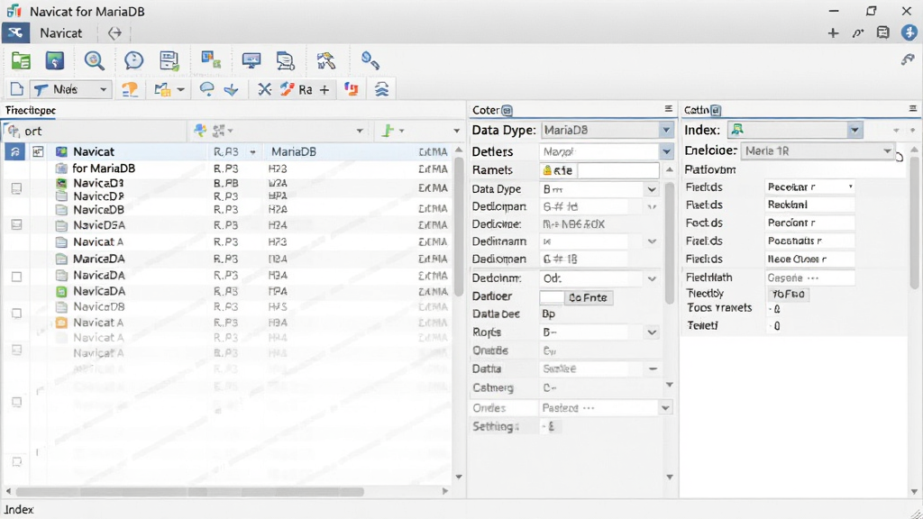Select the Cattn panel tab
The height and width of the screenshot is (519, 923).
pos(702,110)
